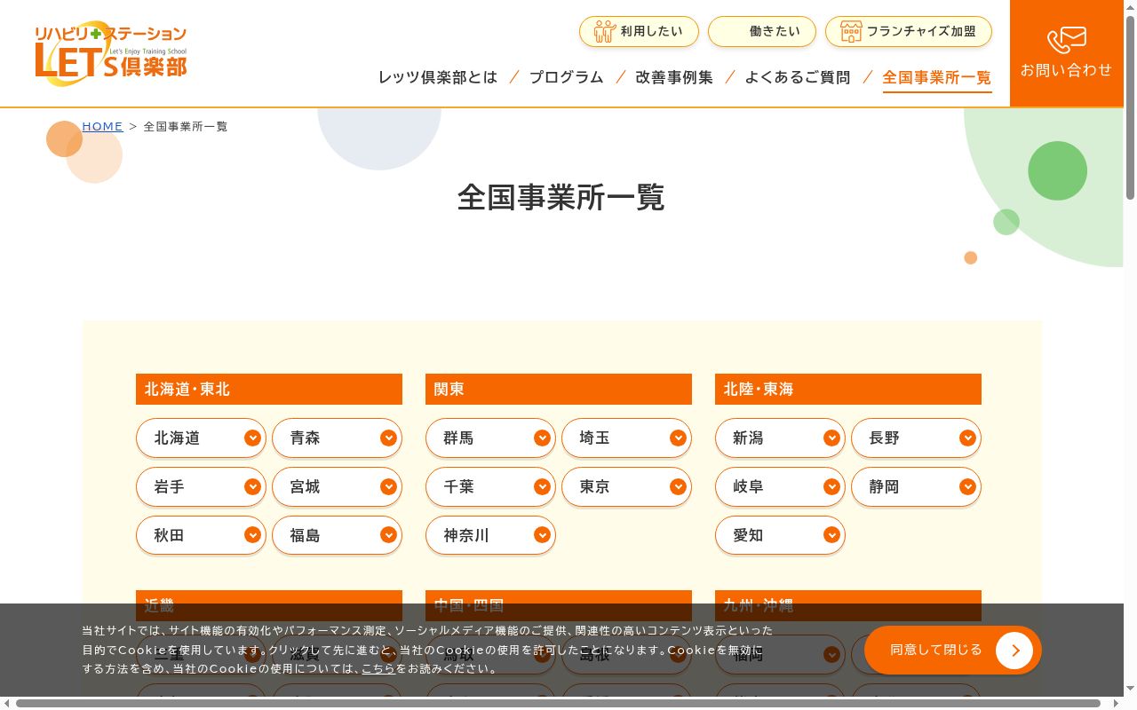Click the 全国事業所一覧 page heading
1137x710 pixels.
pos(561,197)
